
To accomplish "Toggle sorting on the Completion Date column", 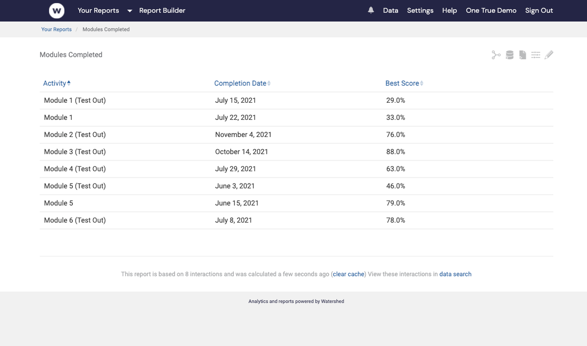I will pyautogui.click(x=270, y=83).
